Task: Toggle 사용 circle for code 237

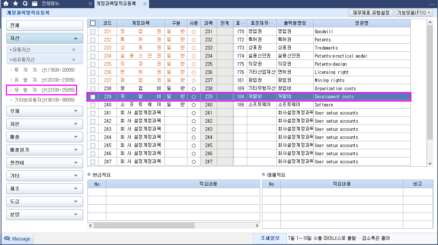Action: (x=194, y=80)
